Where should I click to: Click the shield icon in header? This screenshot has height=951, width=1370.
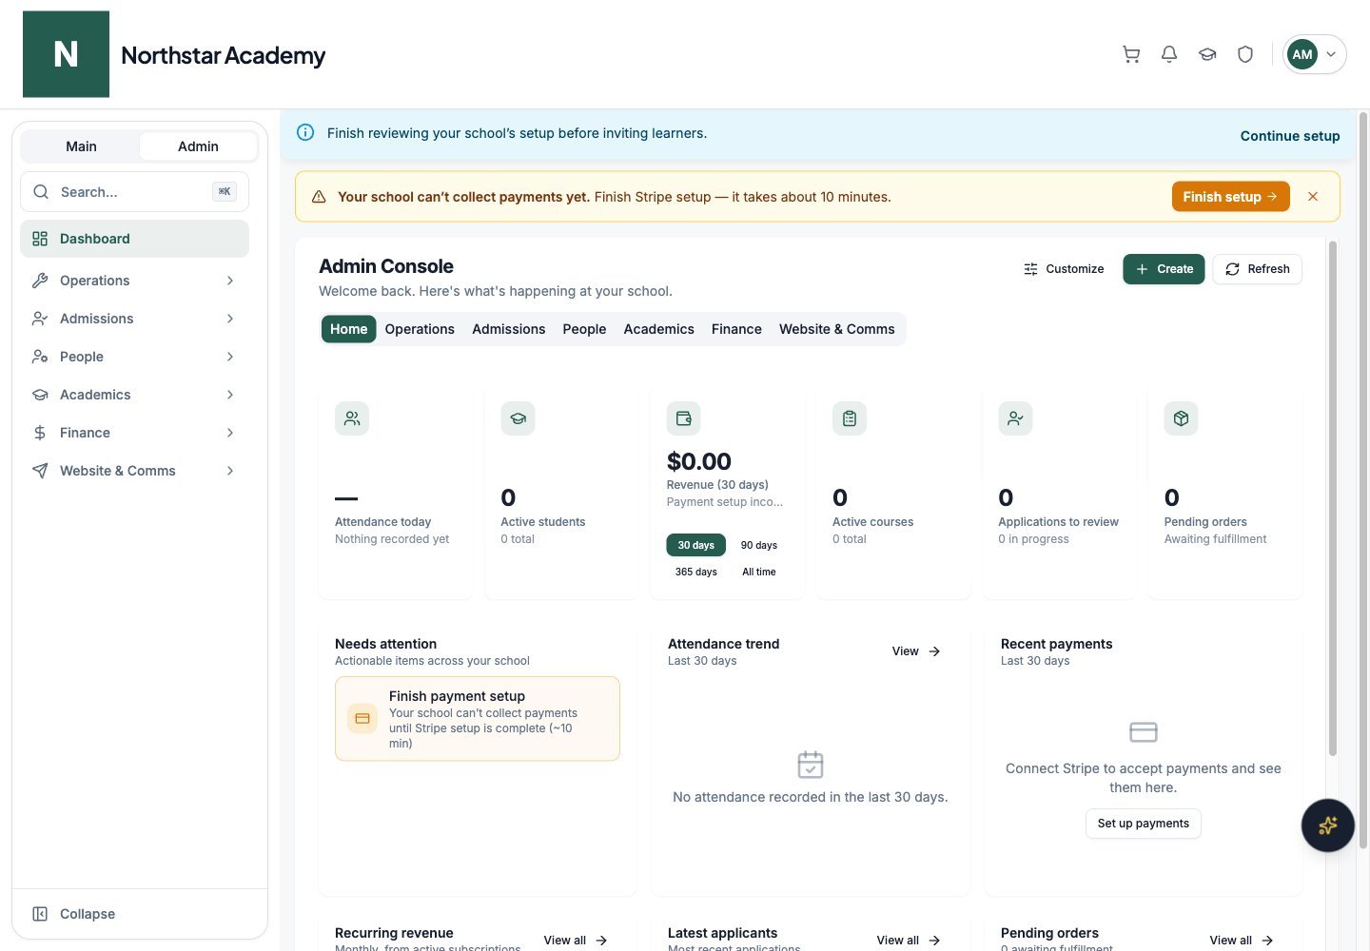[x=1245, y=54]
